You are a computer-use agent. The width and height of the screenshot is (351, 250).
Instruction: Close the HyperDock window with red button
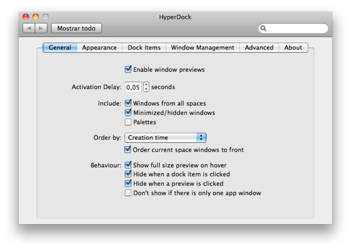pyautogui.click(x=26, y=17)
